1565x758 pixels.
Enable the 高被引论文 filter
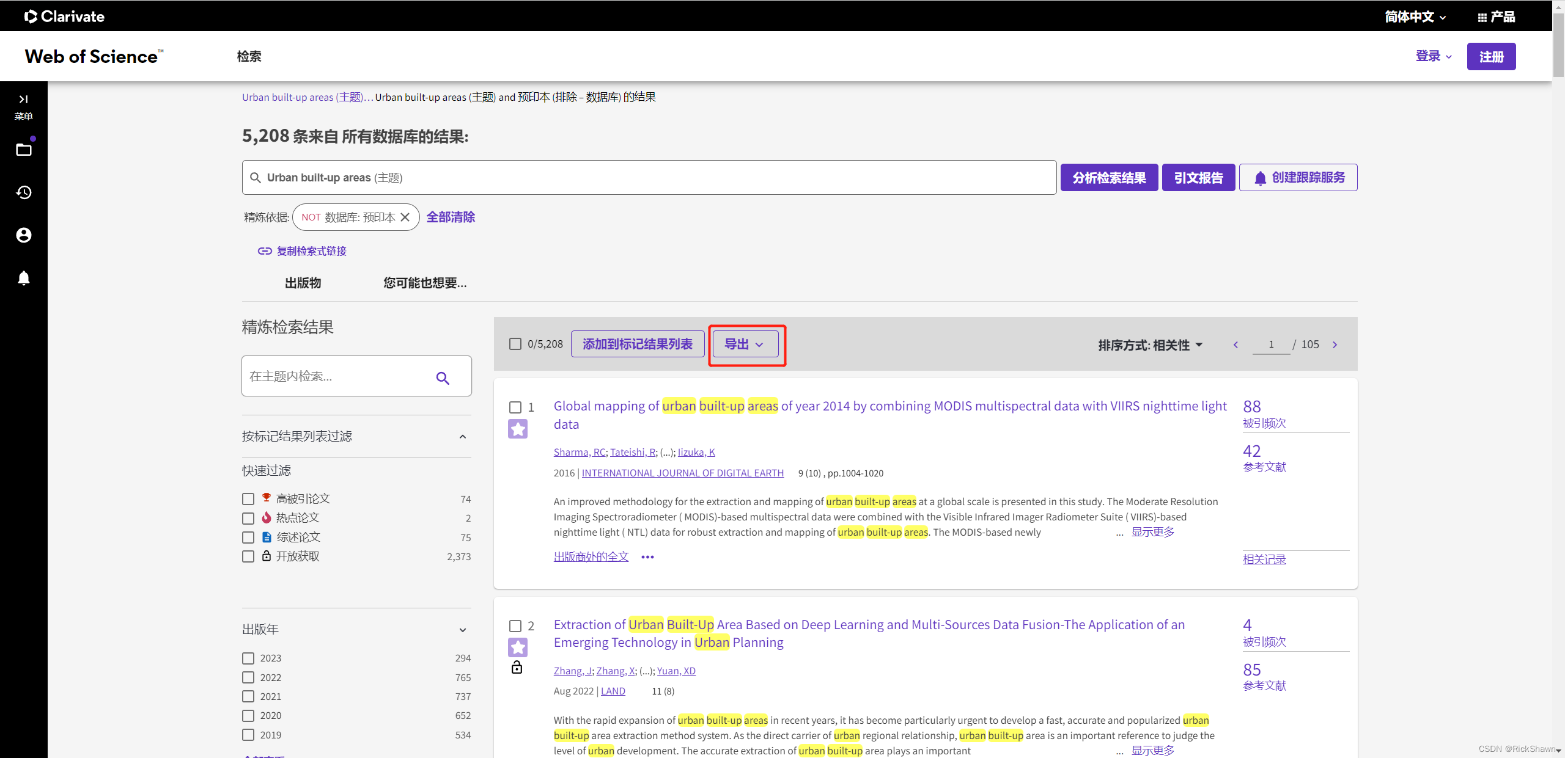pos(248,499)
